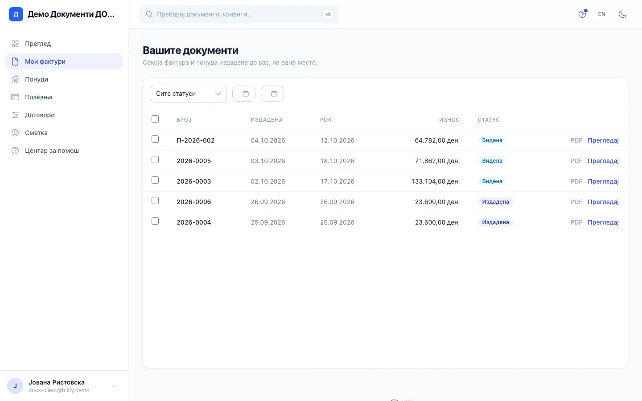Click the Плаќања card icon
642x401 pixels.
(15, 97)
